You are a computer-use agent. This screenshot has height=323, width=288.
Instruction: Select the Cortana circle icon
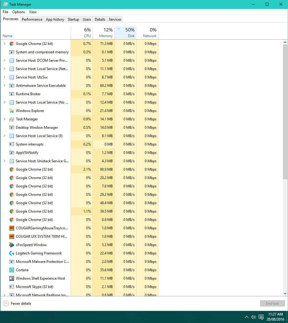(12, 270)
